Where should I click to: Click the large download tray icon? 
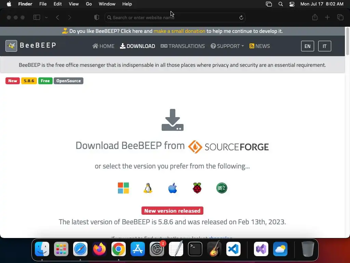[173, 120]
